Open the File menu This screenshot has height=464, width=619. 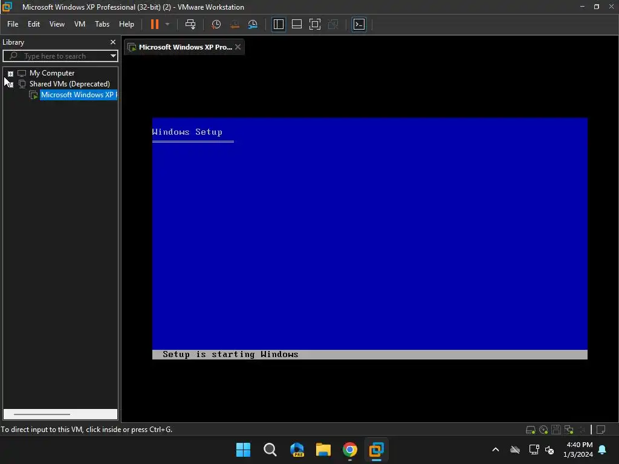13,24
